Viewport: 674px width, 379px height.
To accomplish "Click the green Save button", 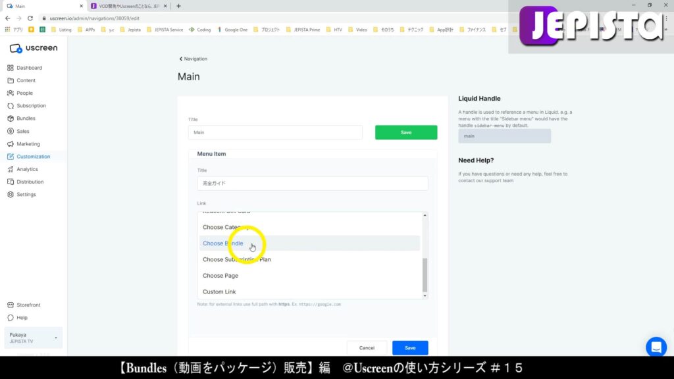I will coord(406,132).
